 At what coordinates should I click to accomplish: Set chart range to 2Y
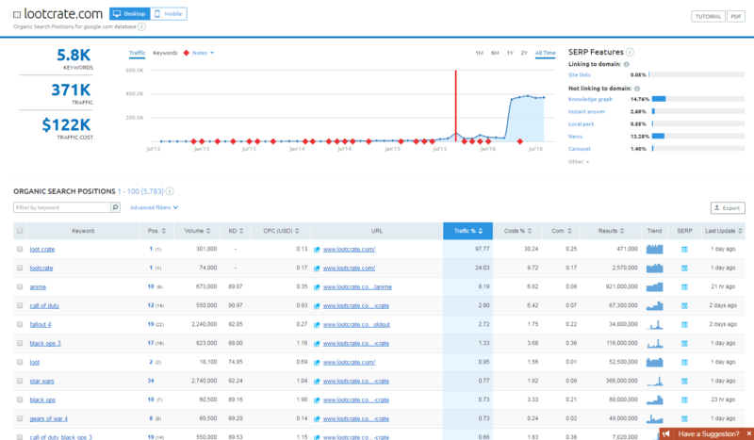pyautogui.click(x=524, y=53)
